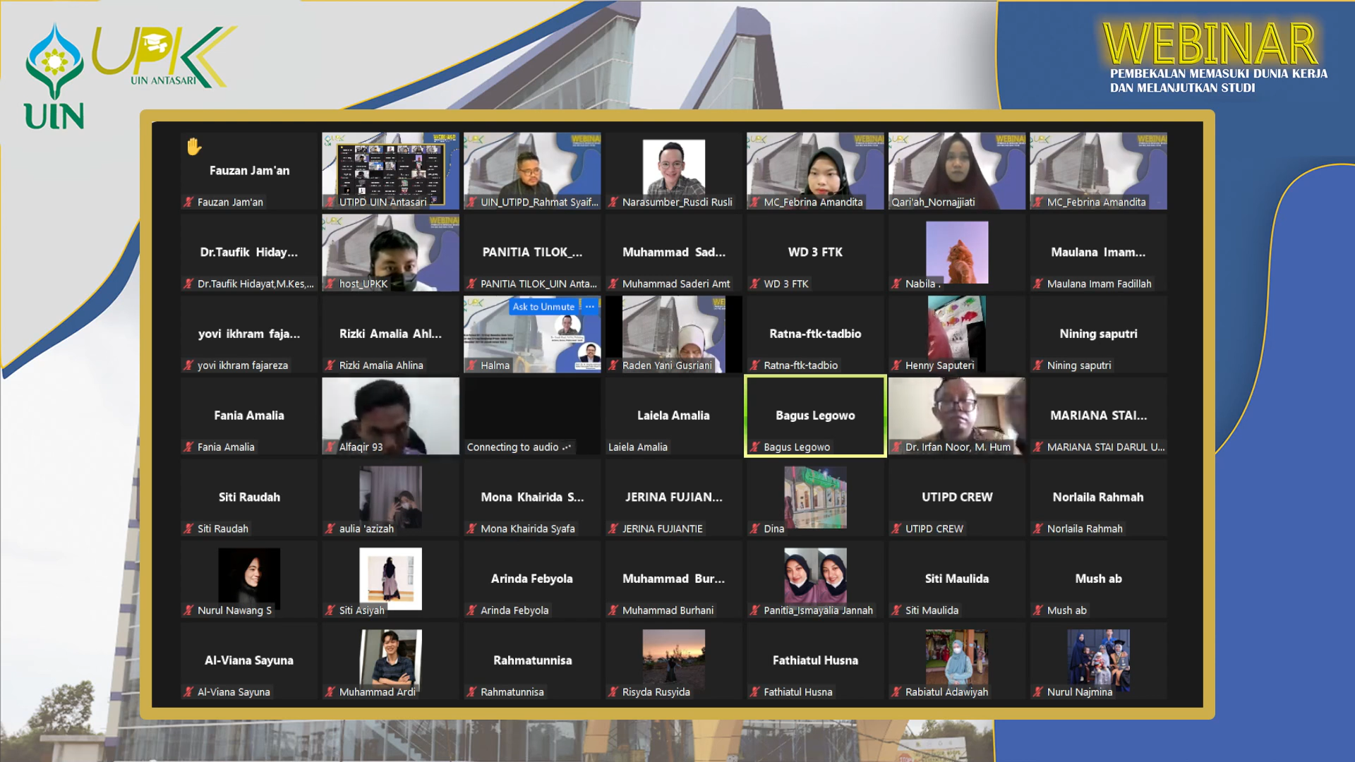Click muted mic icon beside Nurul Nawang S
The width and height of the screenshot is (1355, 762).
[x=188, y=610]
